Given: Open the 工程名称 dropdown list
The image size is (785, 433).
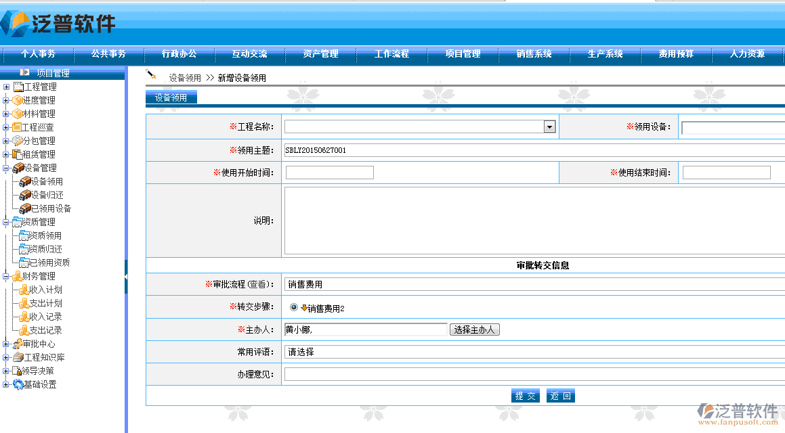Looking at the screenshot, I should click(x=549, y=127).
